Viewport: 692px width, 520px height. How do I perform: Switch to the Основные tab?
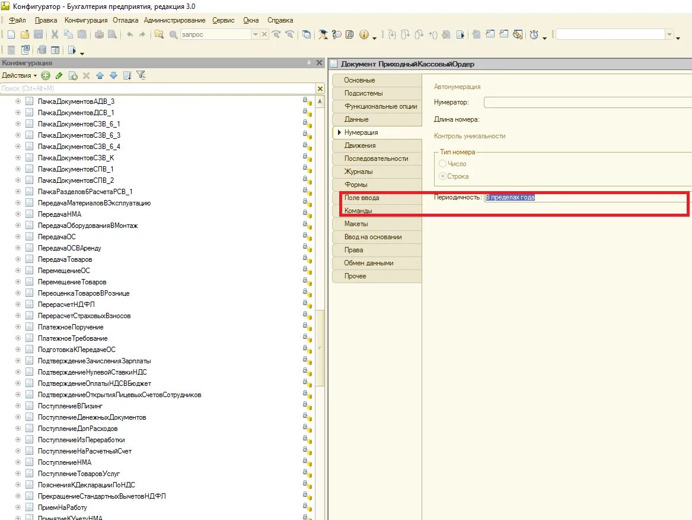(377, 80)
